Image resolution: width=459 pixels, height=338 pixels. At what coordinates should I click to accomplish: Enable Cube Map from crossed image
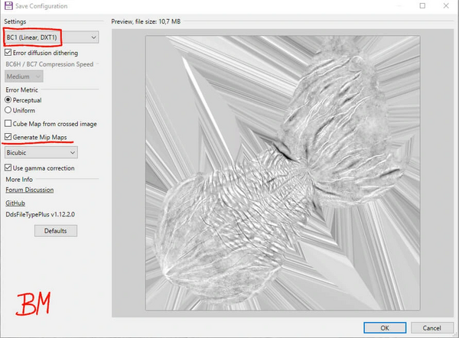pos(8,123)
